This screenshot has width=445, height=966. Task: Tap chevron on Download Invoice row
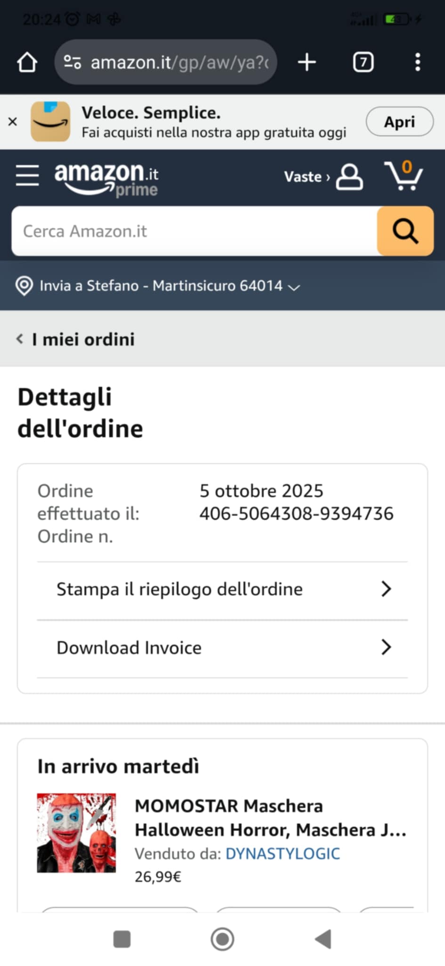tap(386, 648)
